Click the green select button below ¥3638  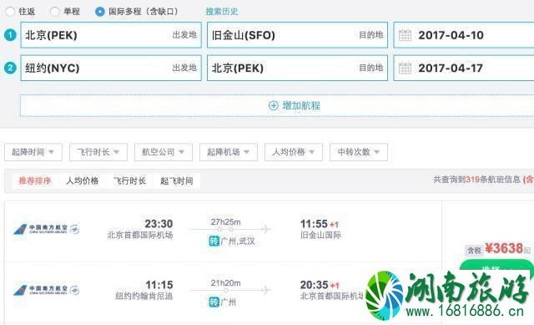496,266
